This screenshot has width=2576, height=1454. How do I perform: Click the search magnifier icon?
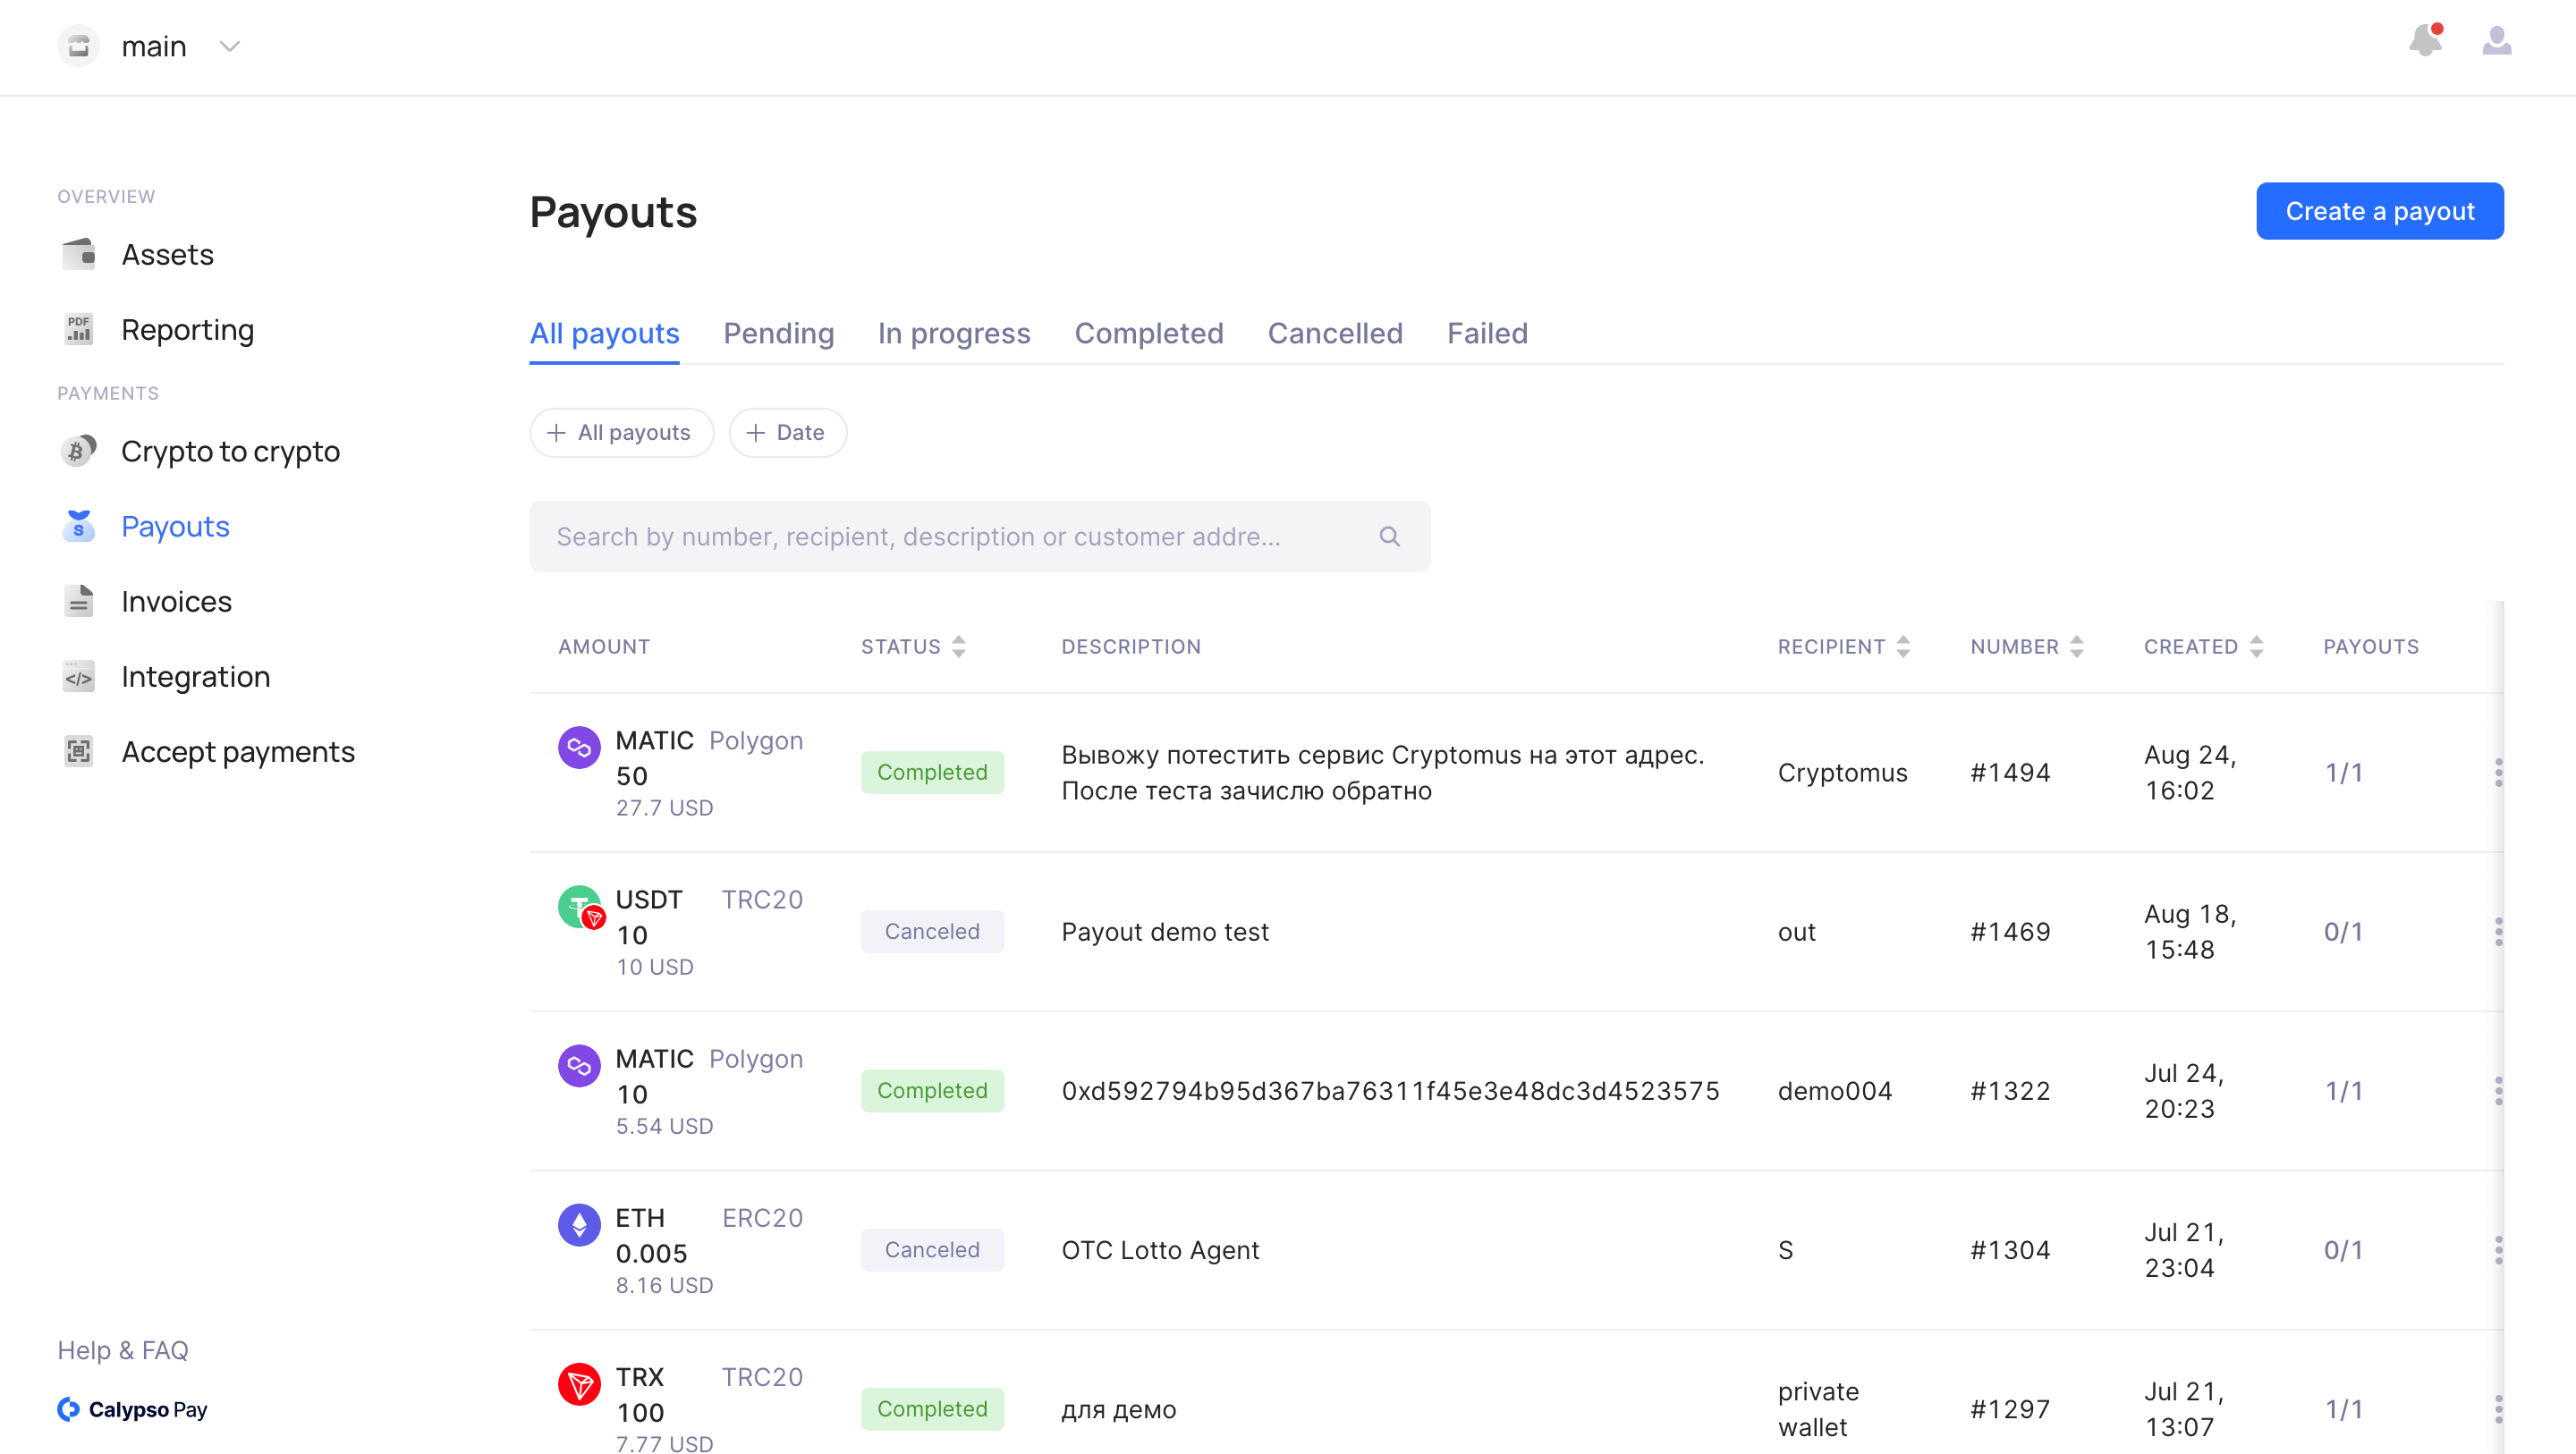point(1389,537)
